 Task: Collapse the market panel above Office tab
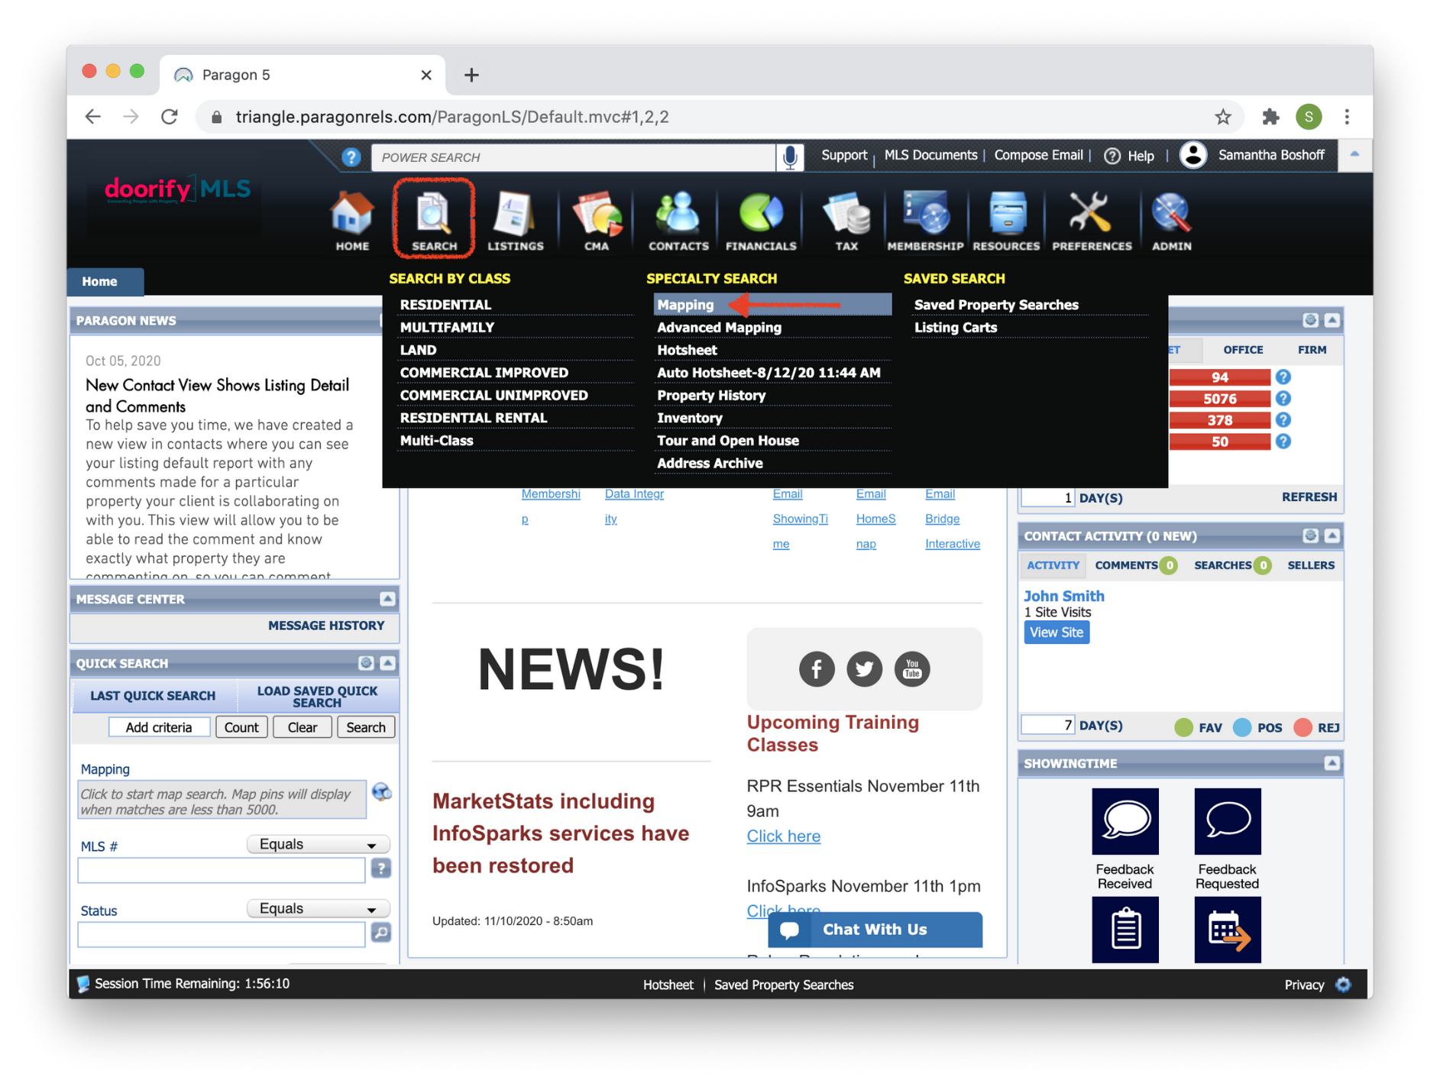tap(1332, 320)
